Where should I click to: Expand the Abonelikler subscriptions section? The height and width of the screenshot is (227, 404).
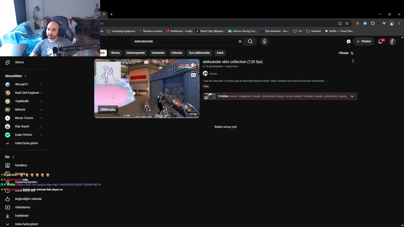pos(16,76)
